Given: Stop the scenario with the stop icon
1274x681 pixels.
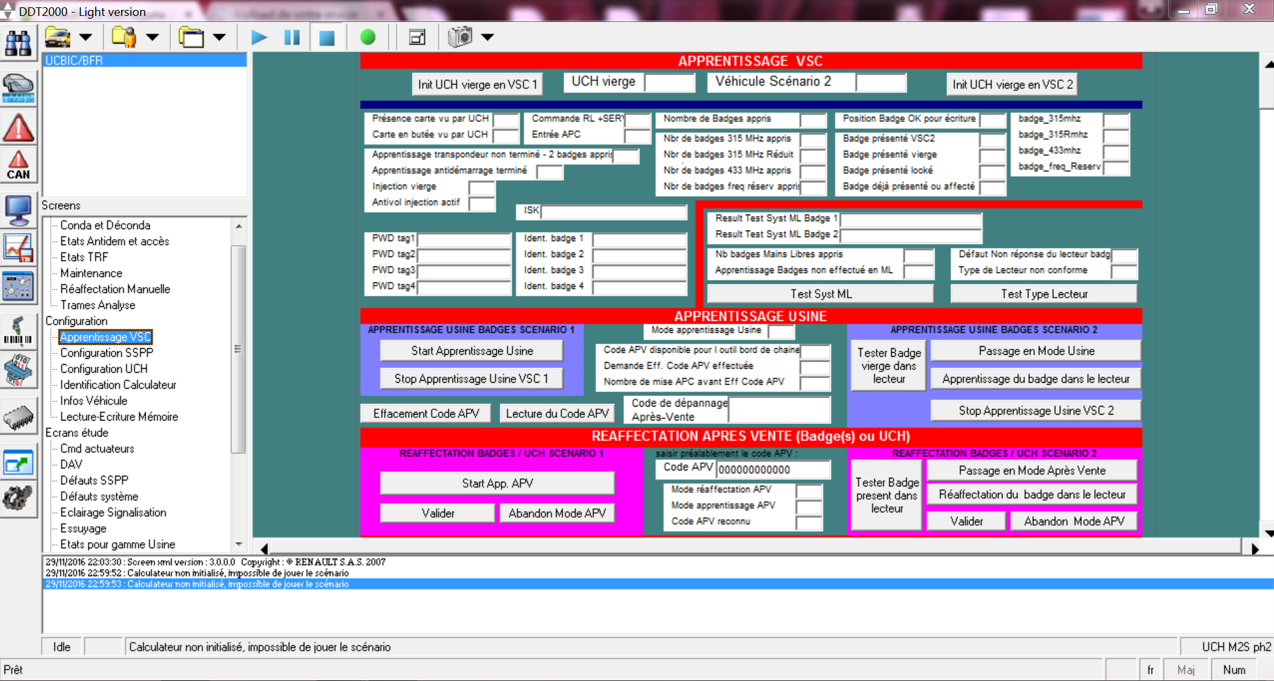Looking at the screenshot, I should (x=326, y=38).
